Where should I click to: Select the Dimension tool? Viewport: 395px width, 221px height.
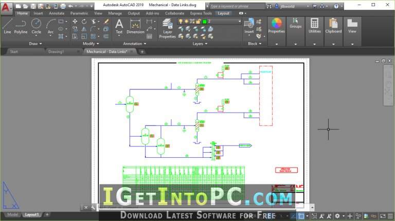135,26
